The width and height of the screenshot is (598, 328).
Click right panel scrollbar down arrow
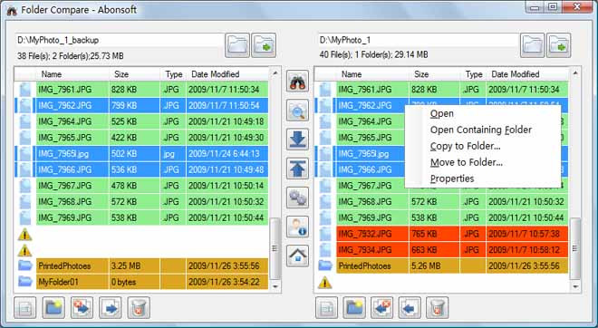(575, 286)
